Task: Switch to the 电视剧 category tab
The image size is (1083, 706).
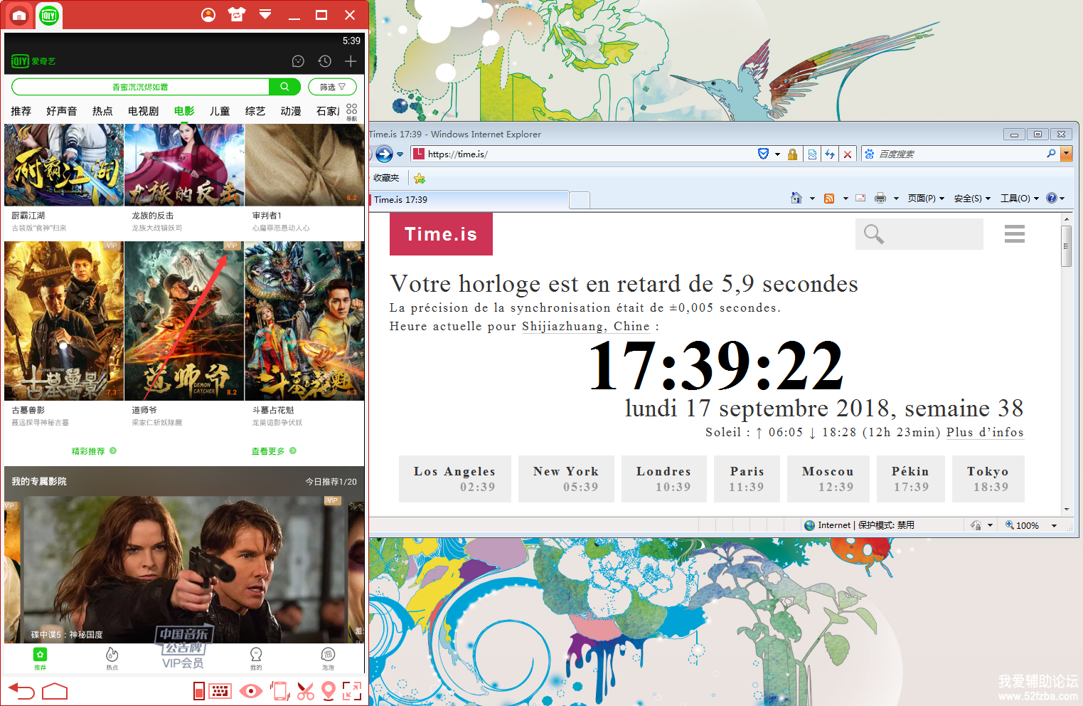Action: (x=143, y=111)
